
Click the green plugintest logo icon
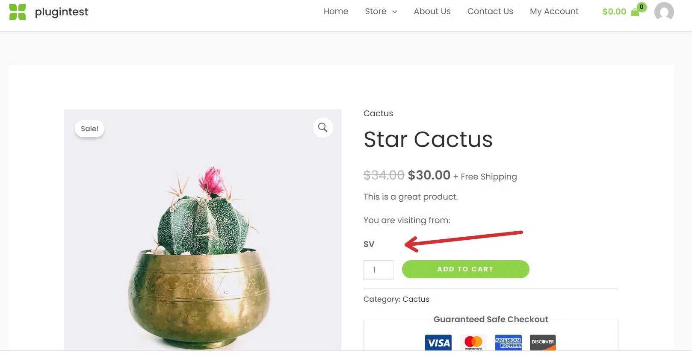(18, 12)
